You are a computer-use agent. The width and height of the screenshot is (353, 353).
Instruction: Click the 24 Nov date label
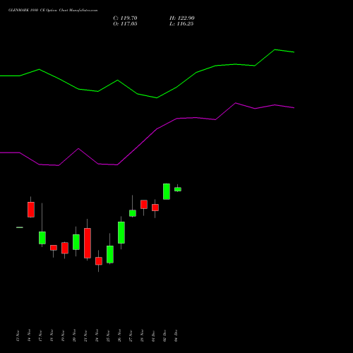pyautogui.click(x=97, y=335)
